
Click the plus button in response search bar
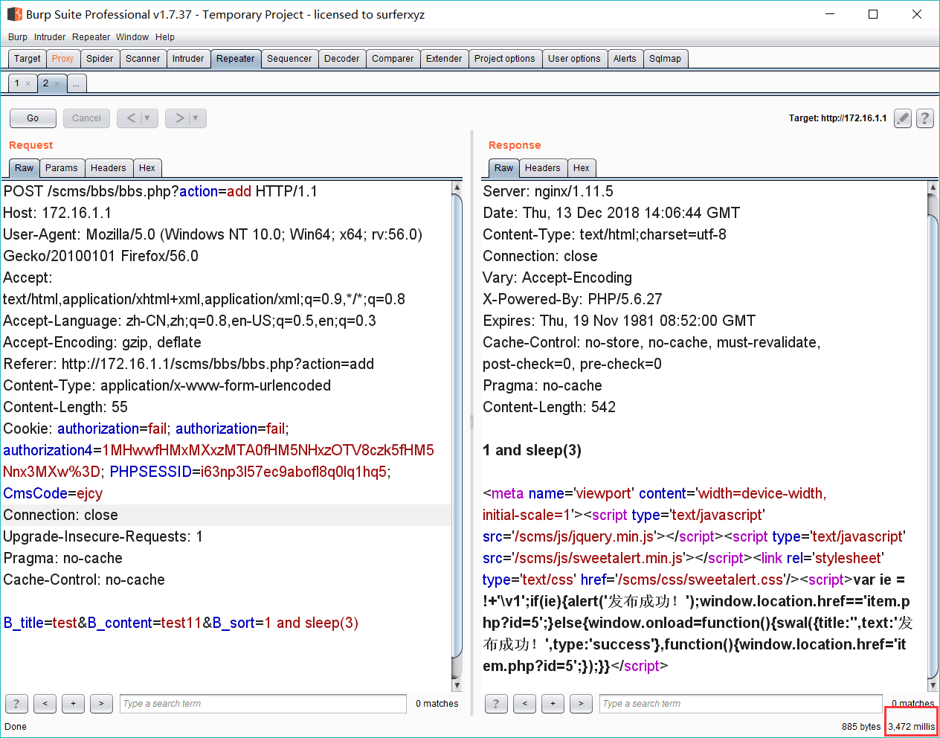553,704
